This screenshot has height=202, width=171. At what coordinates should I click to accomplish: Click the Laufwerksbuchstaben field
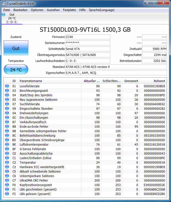coord(88,61)
